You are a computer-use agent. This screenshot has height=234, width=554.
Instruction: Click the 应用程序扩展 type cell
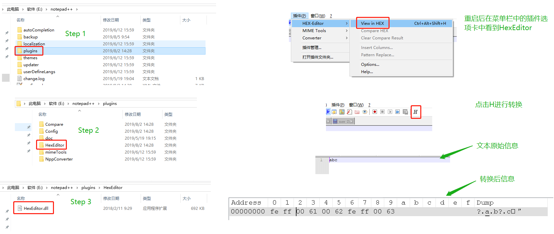click(155, 209)
